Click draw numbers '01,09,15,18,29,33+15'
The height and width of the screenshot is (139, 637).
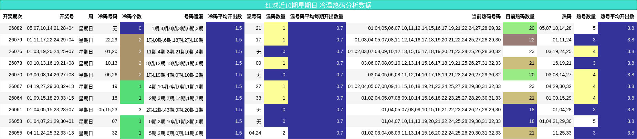click(50, 98)
